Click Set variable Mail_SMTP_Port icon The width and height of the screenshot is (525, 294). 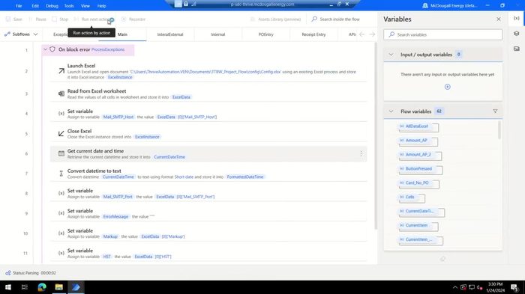pos(61,193)
